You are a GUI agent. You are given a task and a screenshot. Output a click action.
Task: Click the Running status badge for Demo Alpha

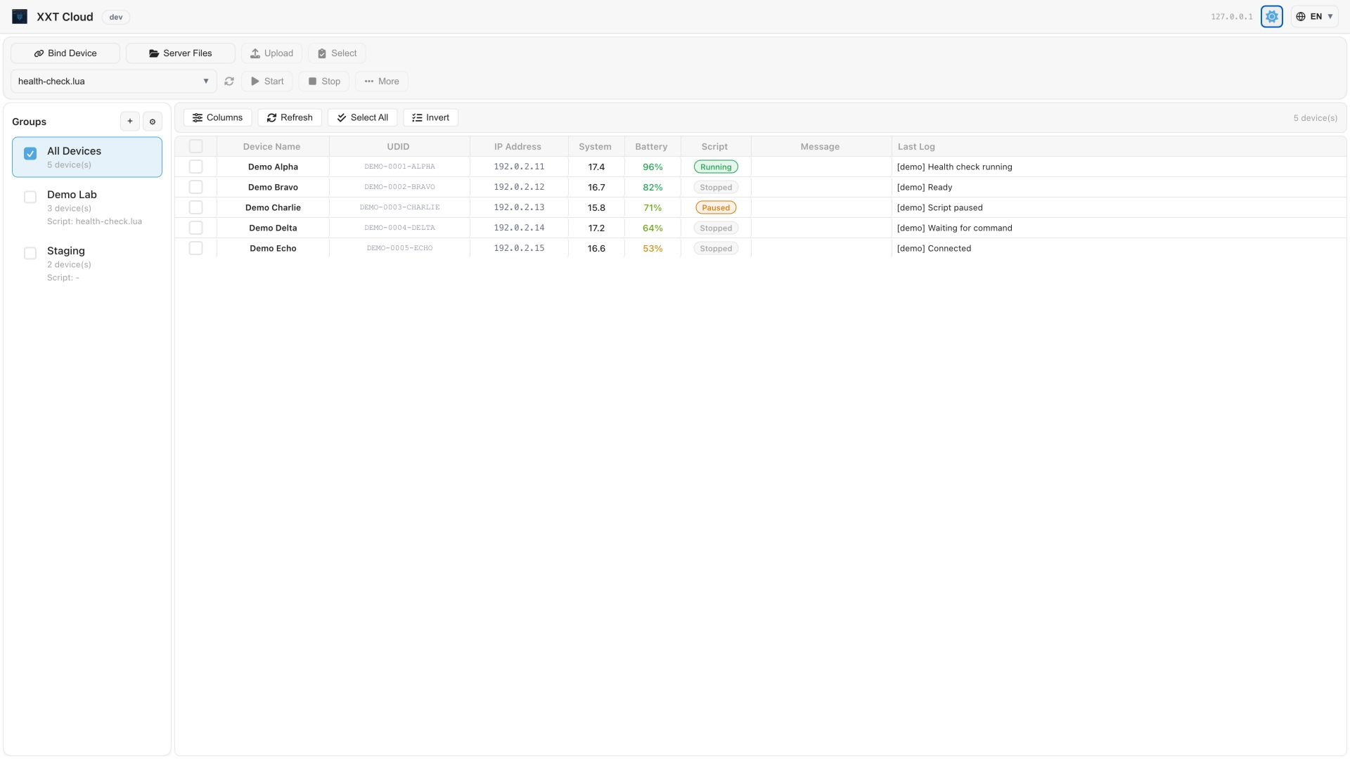716,167
